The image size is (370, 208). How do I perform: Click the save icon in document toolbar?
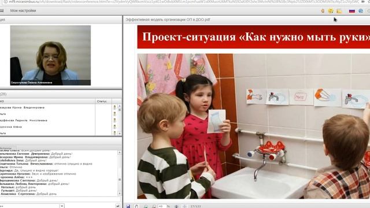pos(128,206)
